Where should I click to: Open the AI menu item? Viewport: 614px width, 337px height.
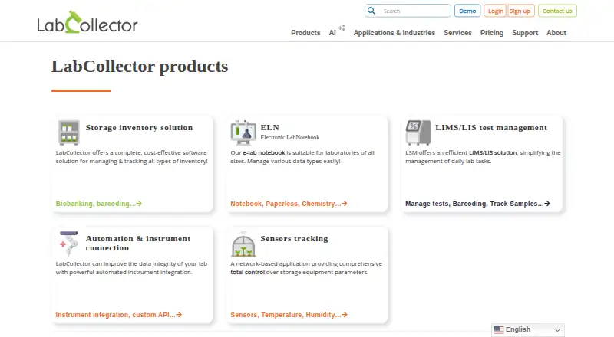332,33
